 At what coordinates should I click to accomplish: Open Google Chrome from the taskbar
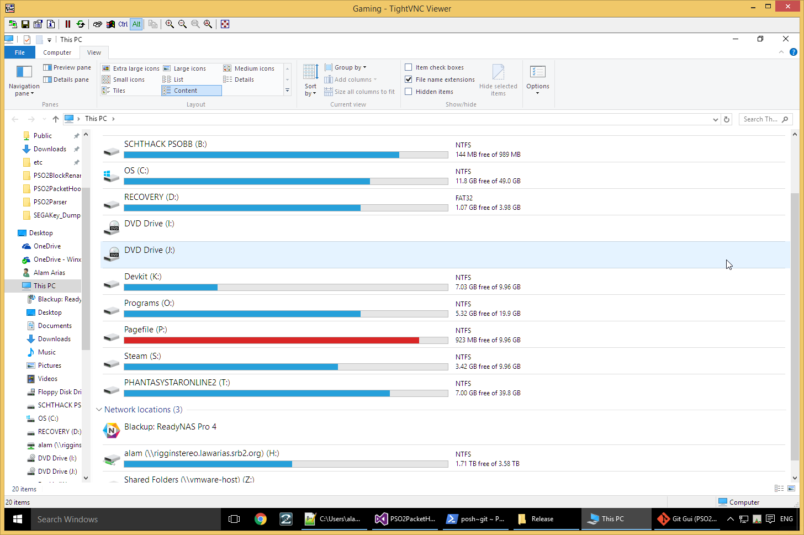(x=261, y=519)
